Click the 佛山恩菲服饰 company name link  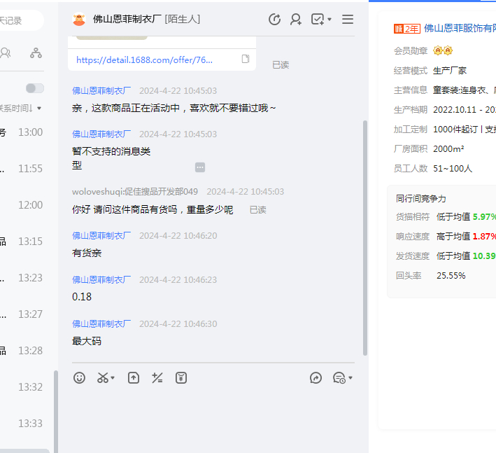(459, 29)
